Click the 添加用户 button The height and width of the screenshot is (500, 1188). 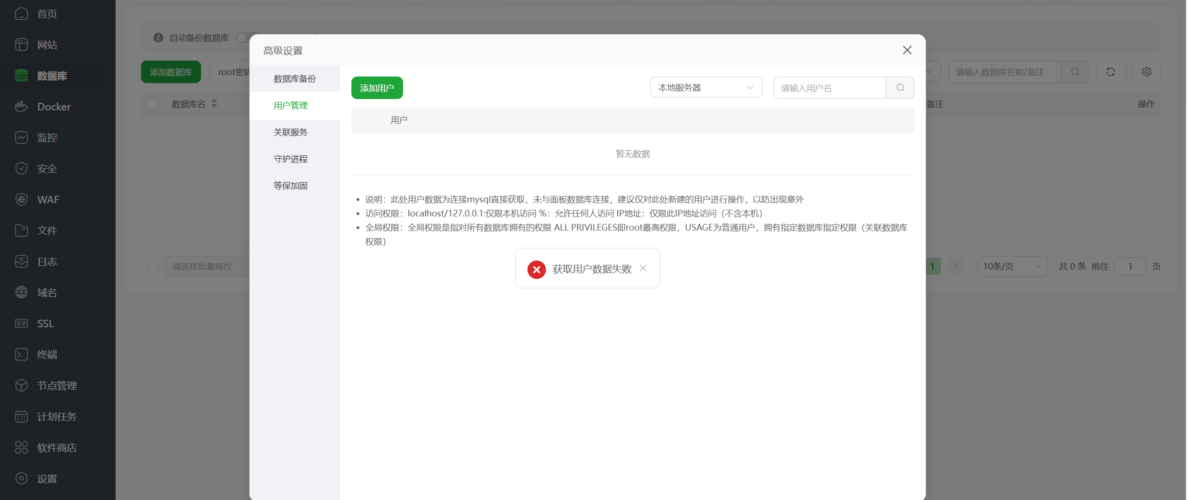pos(377,88)
